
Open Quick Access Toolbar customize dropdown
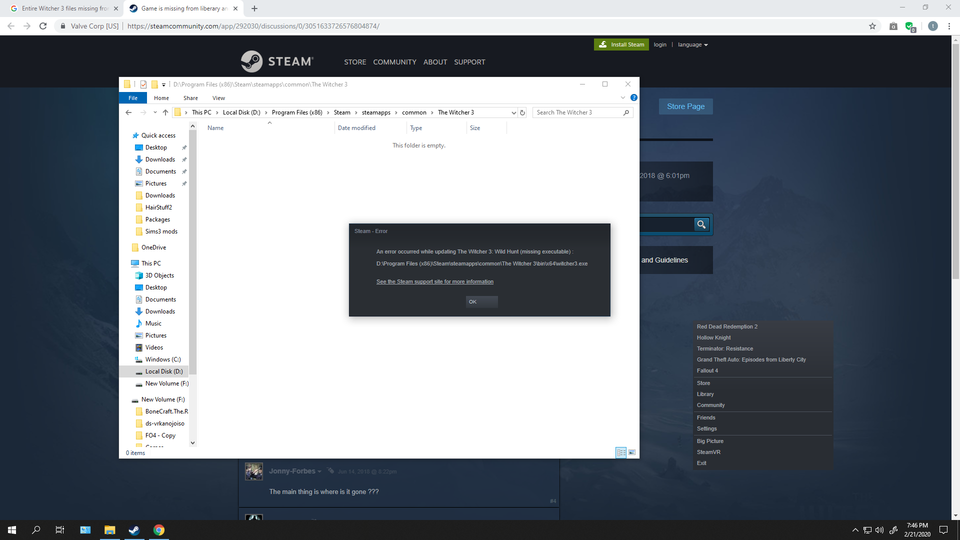pos(163,84)
